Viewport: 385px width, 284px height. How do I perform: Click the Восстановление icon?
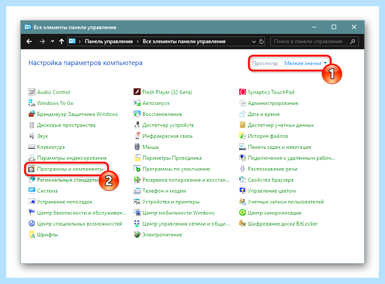click(137, 114)
